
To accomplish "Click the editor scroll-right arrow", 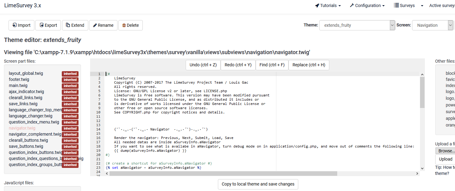I will [417, 173].
